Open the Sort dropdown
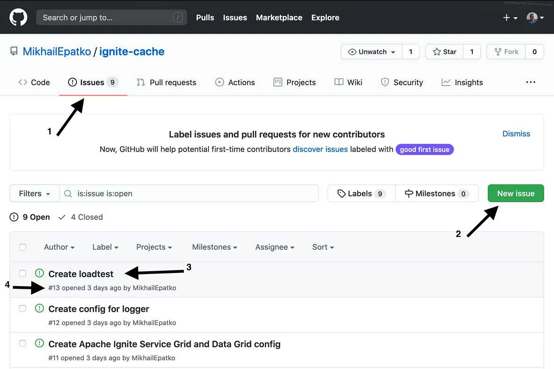 pos(323,247)
